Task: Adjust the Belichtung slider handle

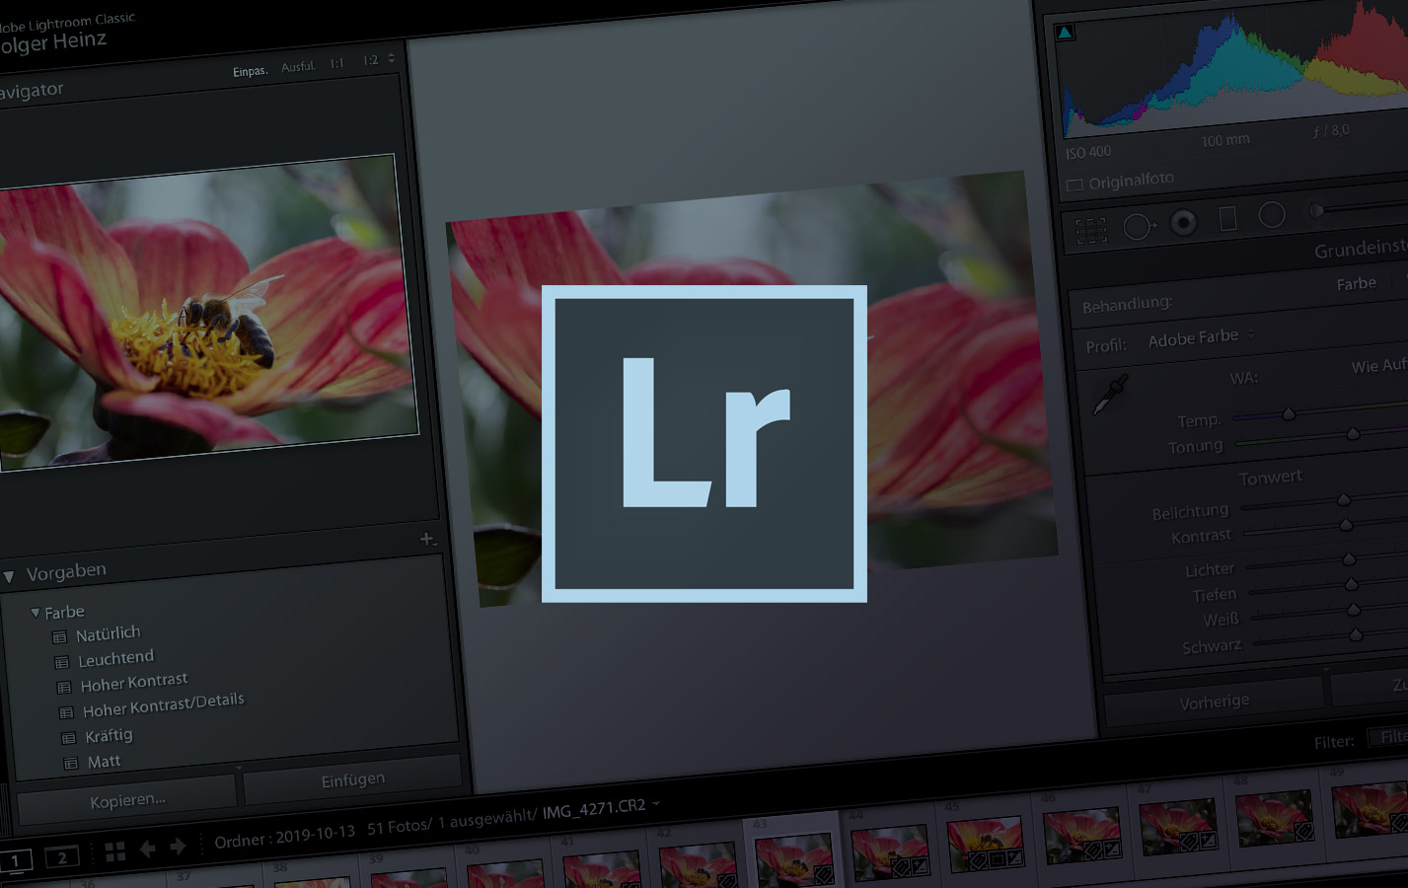Action: (1344, 500)
